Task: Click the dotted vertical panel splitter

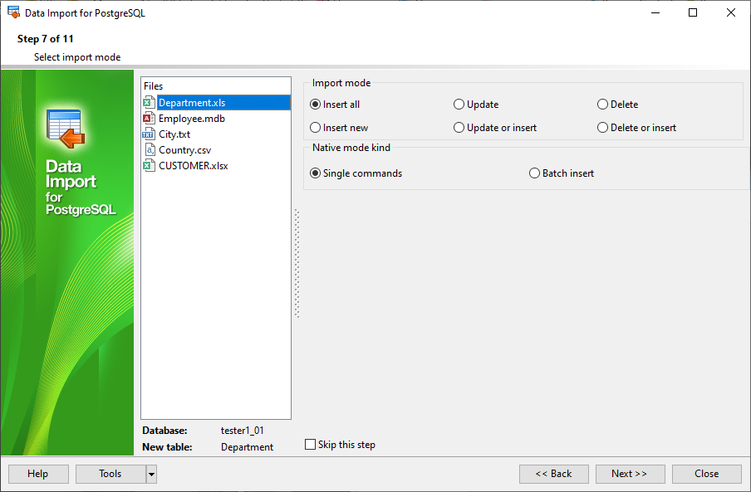Action: pyautogui.click(x=297, y=263)
